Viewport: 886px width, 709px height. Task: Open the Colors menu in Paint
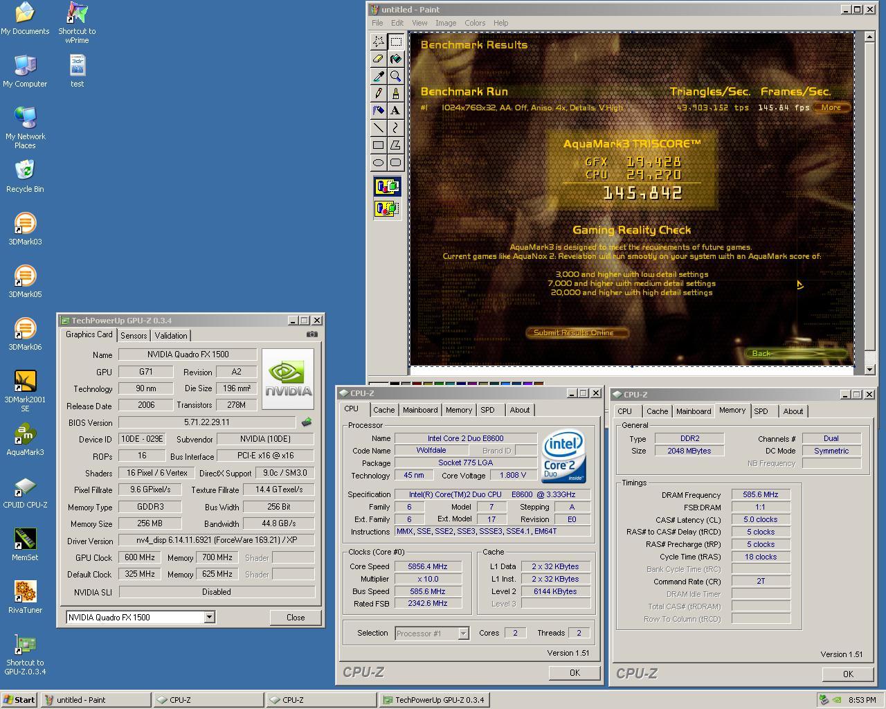[475, 23]
